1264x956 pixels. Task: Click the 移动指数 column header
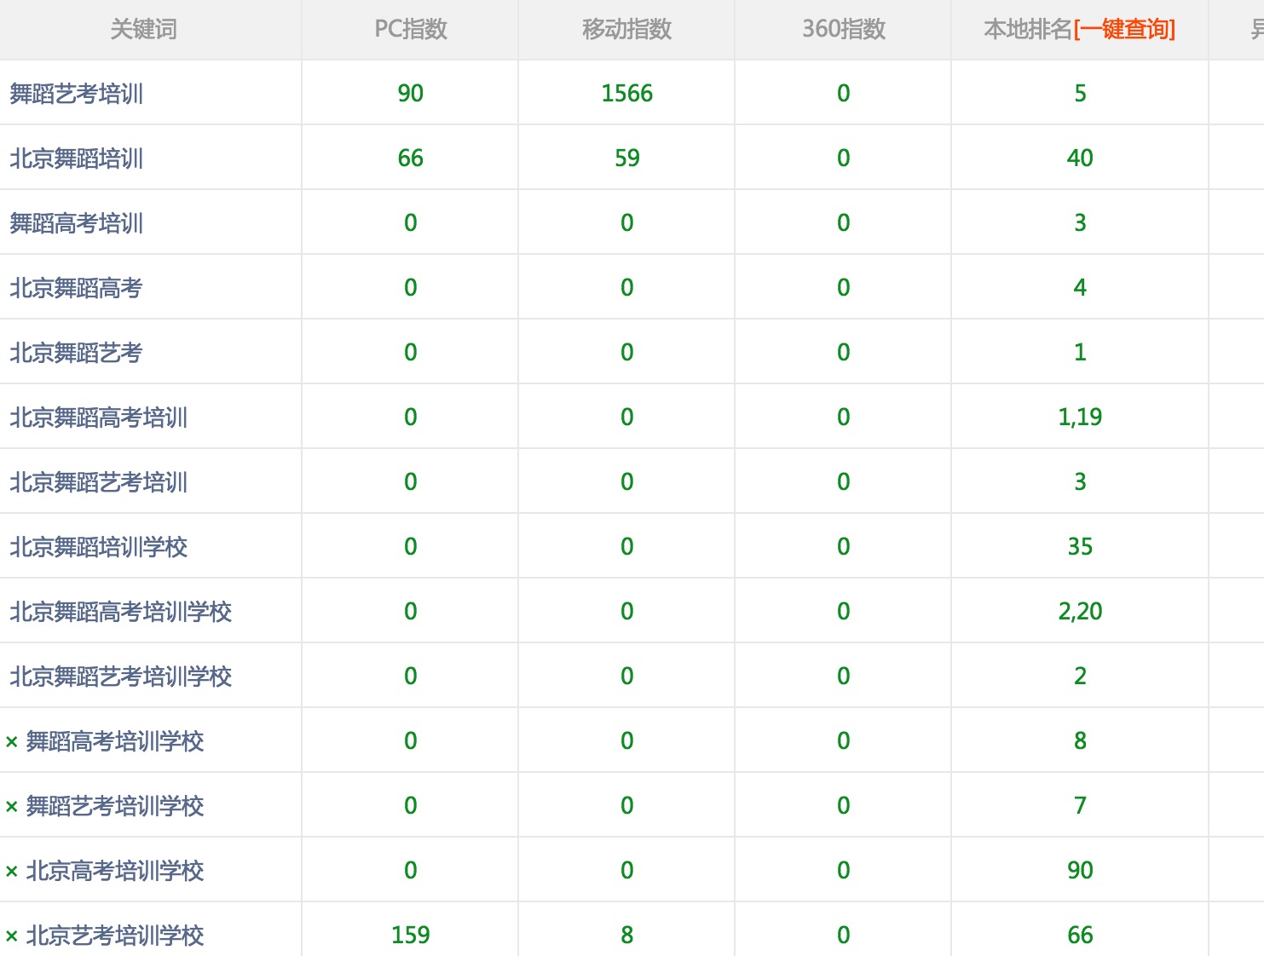[x=627, y=30]
